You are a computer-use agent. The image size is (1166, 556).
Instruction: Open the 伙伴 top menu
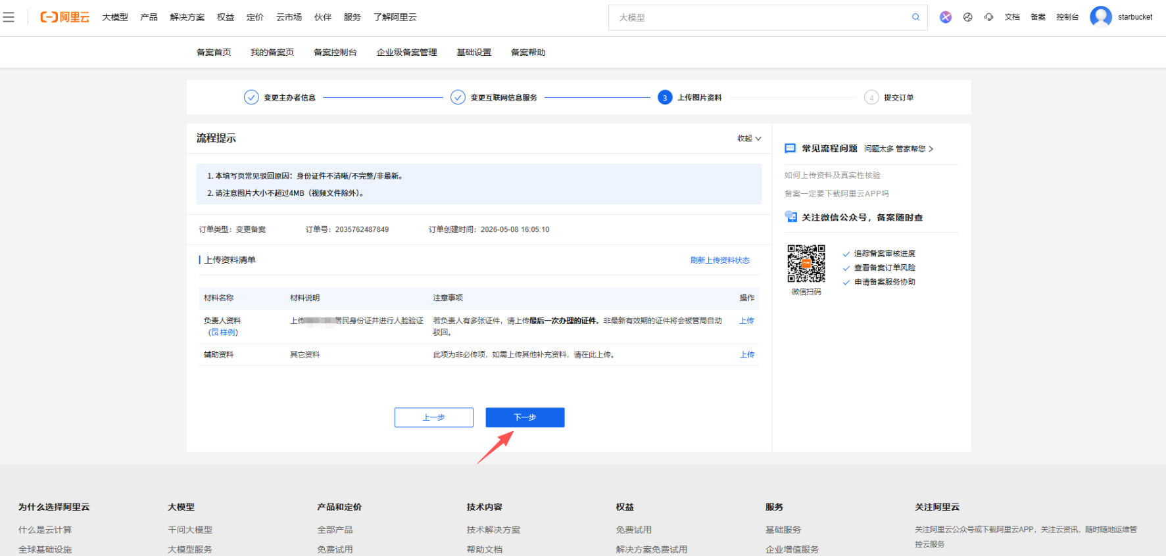323,17
